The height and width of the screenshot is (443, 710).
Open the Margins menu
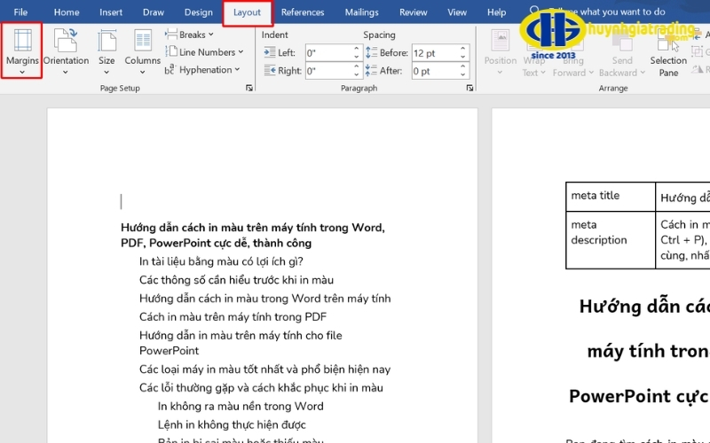pos(21,51)
